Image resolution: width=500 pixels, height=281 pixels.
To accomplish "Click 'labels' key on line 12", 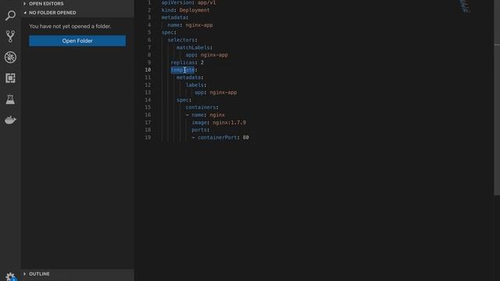I will (195, 85).
